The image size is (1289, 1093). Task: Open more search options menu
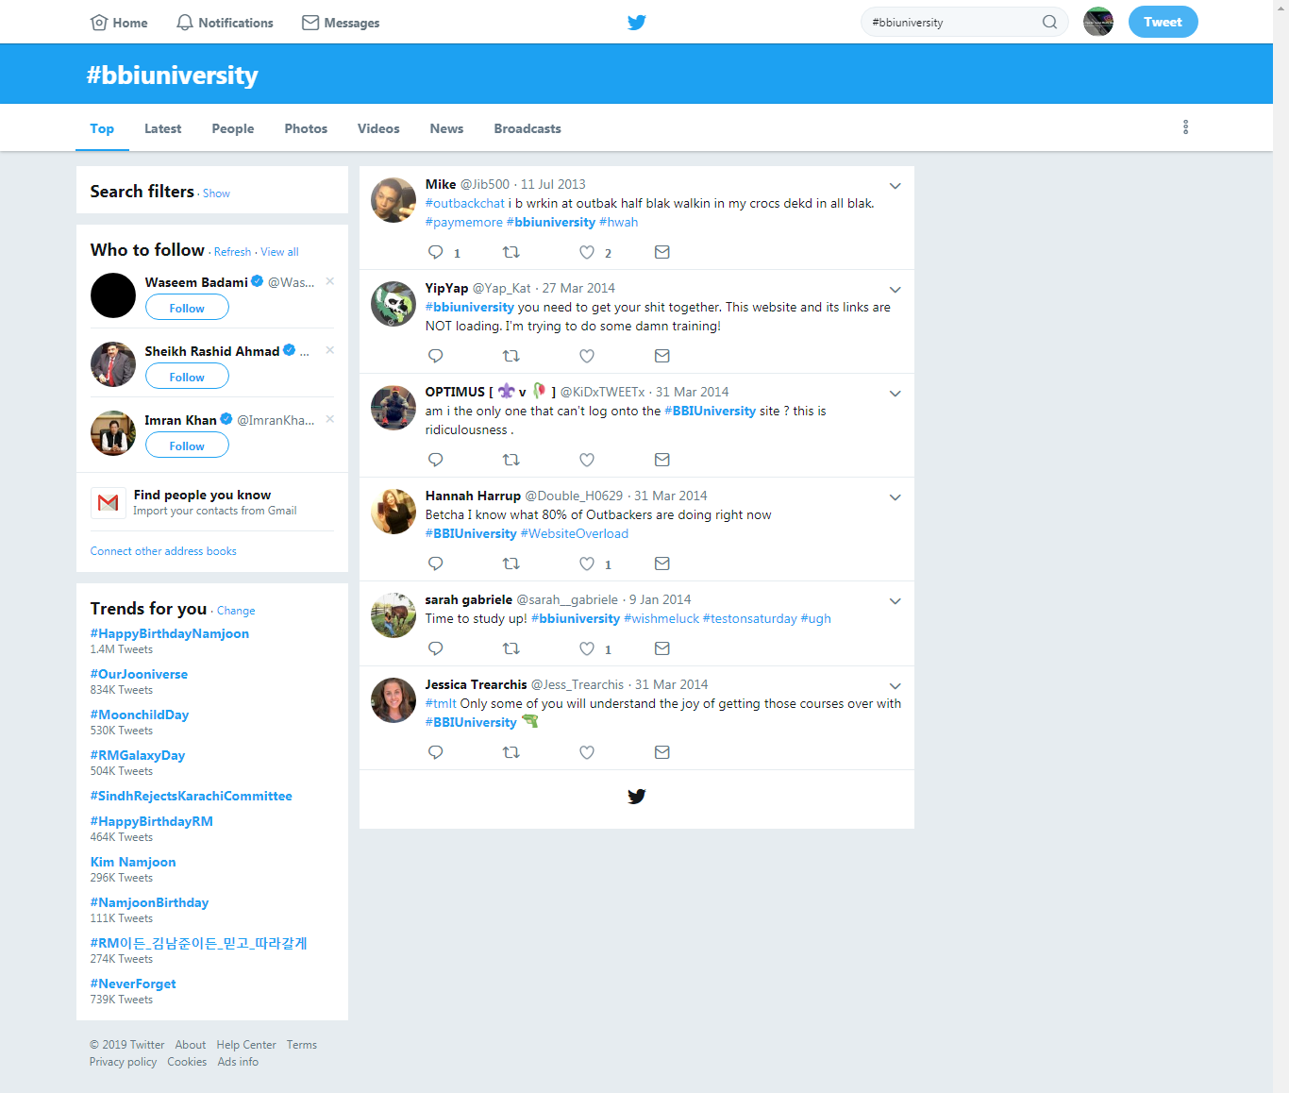(1186, 127)
